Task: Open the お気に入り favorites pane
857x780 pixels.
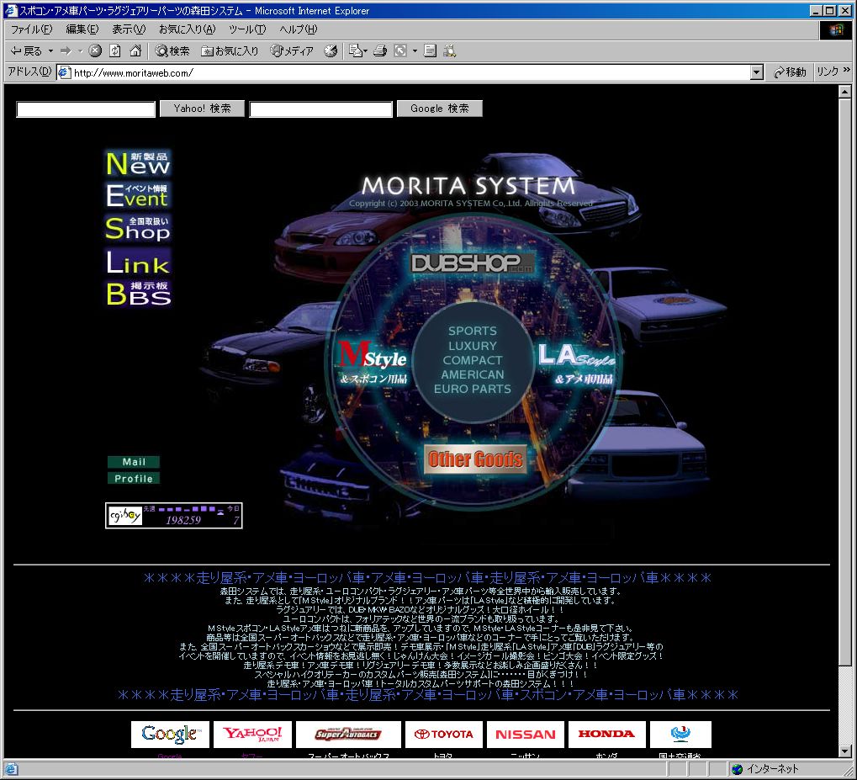Action: click(230, 50)
